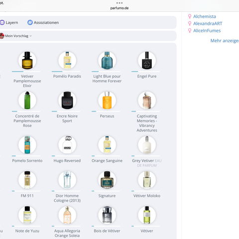239x239 pixels.
Task: Open Captivating Memories Vibrancy Adventures bottle image
Action: point(147,100)
